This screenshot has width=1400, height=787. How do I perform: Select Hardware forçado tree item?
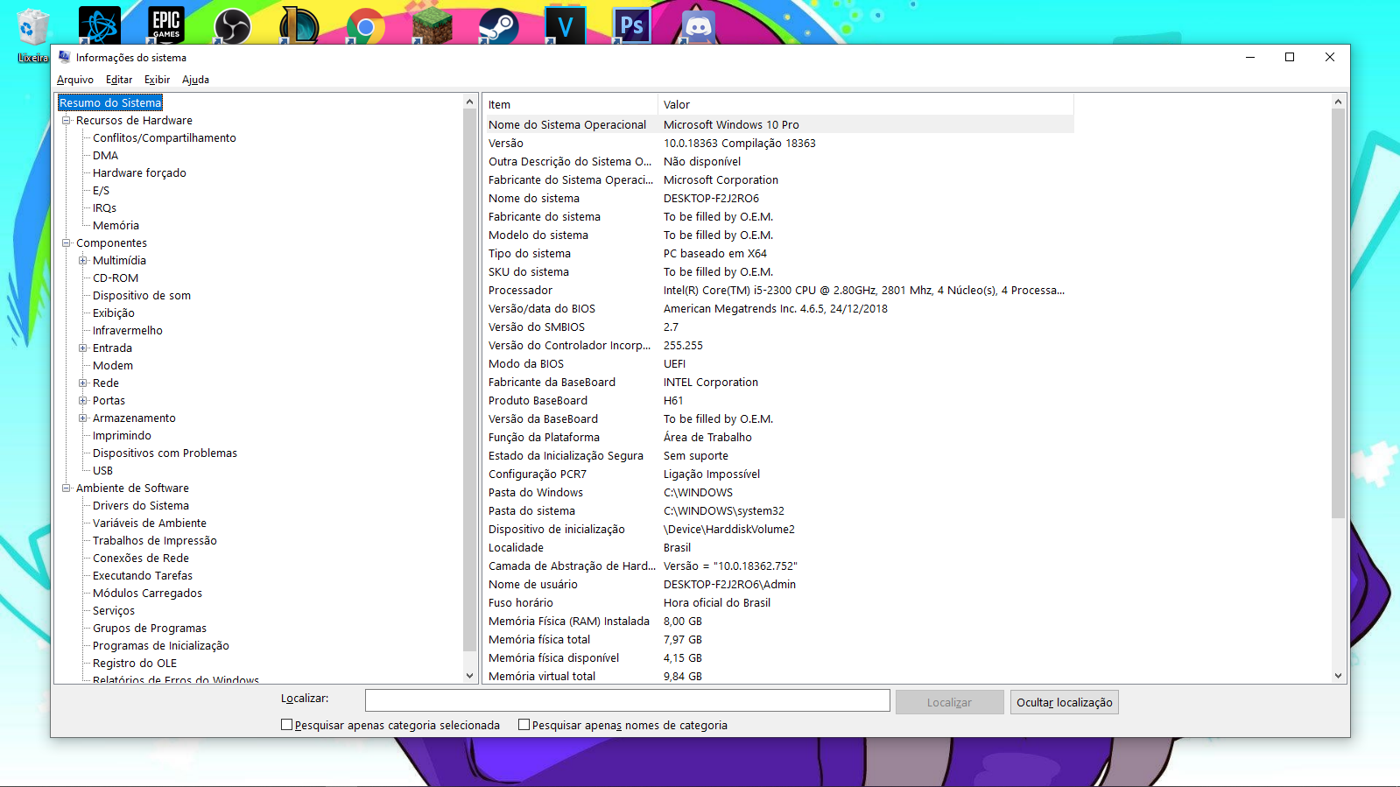(x=139, y=173)
